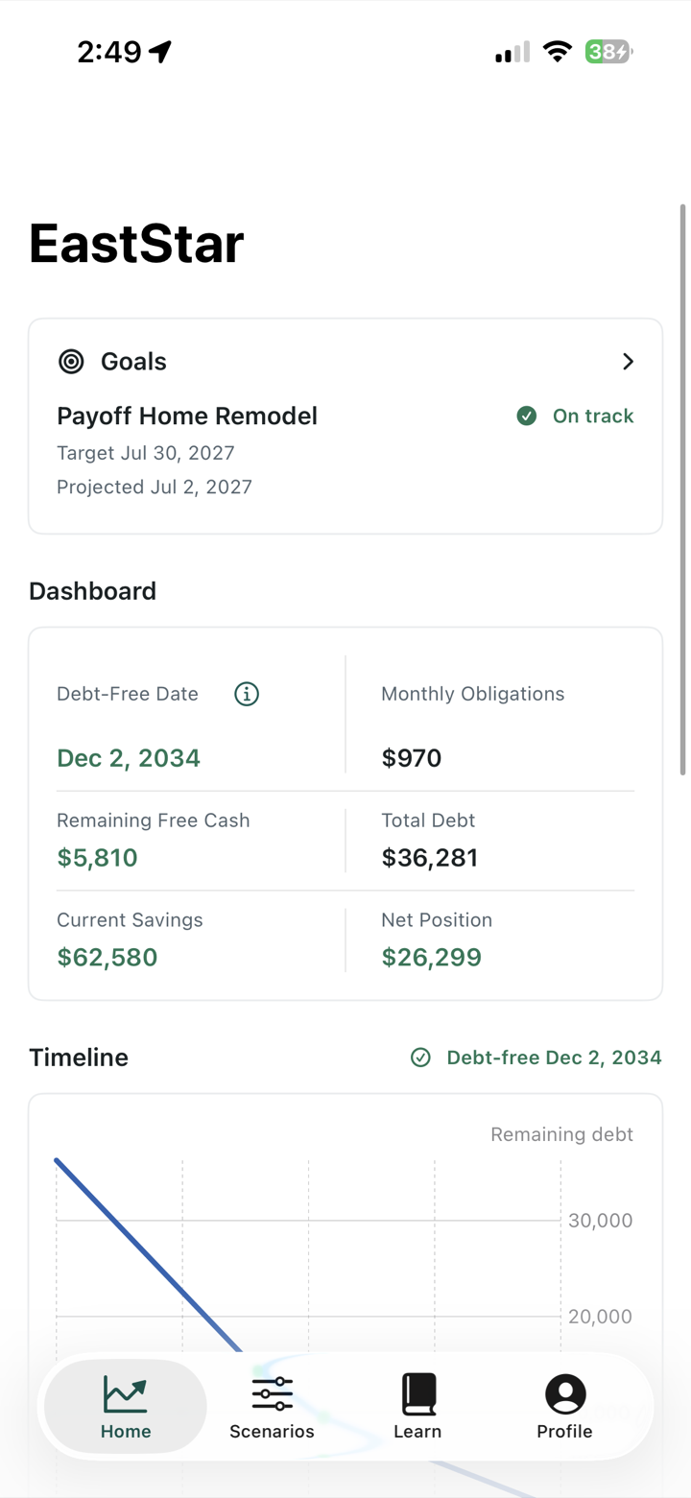691x1498 pixels.
Task: Tap the Dec 2, 2034 debt-free date value
Action: pos(129,758)
